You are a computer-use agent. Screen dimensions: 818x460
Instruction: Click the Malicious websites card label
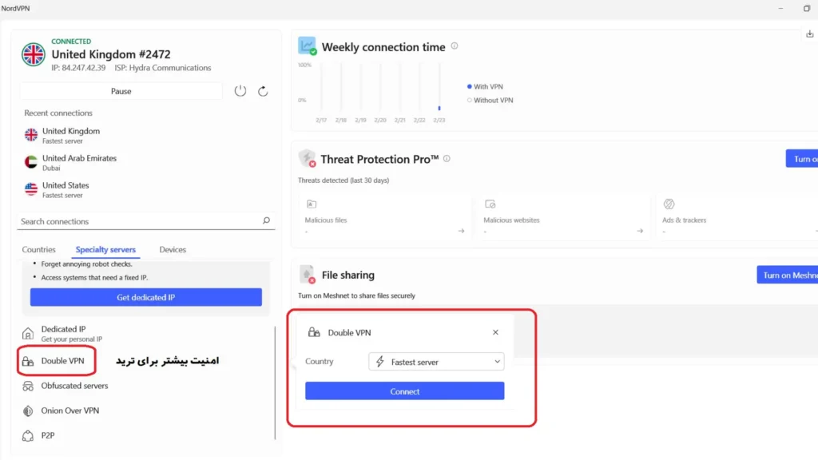(511, 220)
